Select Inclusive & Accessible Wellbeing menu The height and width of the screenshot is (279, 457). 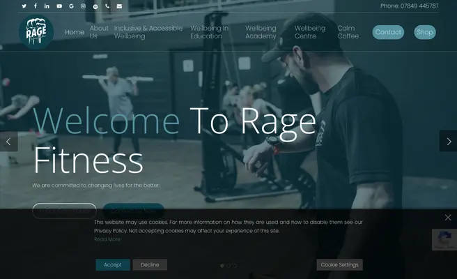148,32
